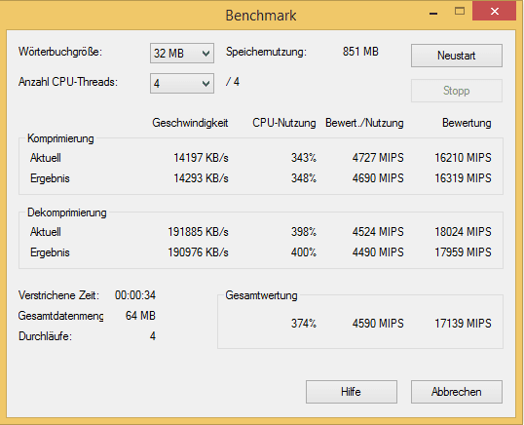Click the Wörterbuchgröße label

(x=60, y=52)
